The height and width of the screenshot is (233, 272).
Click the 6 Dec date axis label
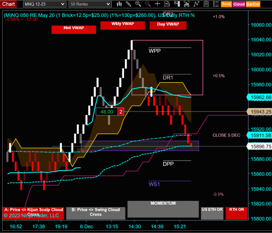pyautogui.click(x=87, y=226)
